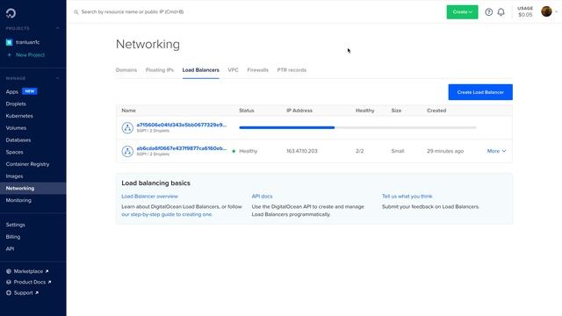Go to Monitoring in sidebar
562x316 pixels.
18,200
